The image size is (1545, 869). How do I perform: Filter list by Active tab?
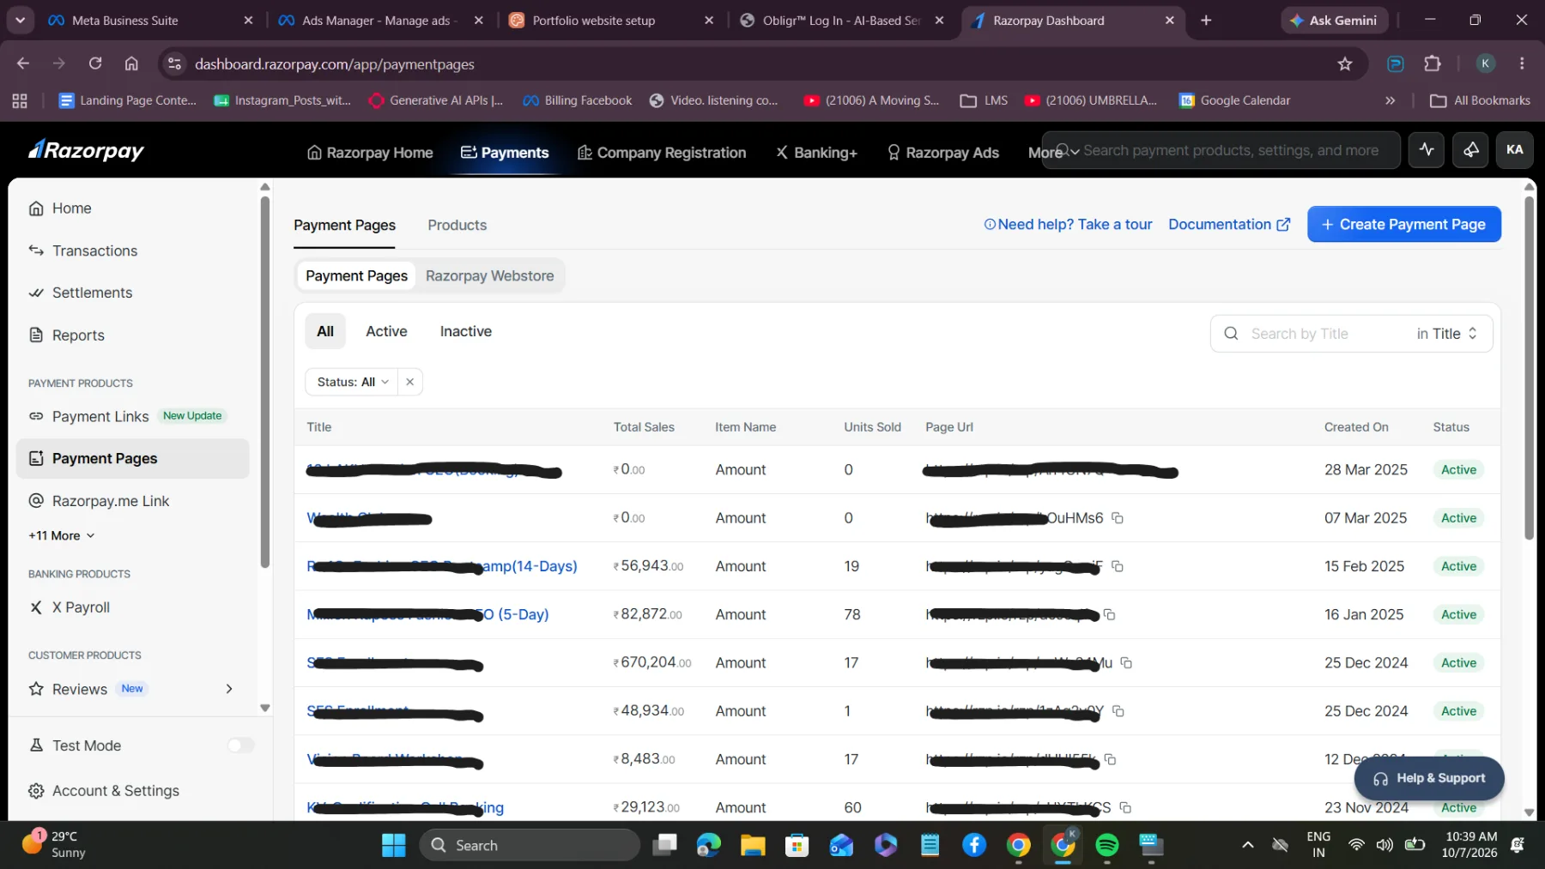click(386, 331)
